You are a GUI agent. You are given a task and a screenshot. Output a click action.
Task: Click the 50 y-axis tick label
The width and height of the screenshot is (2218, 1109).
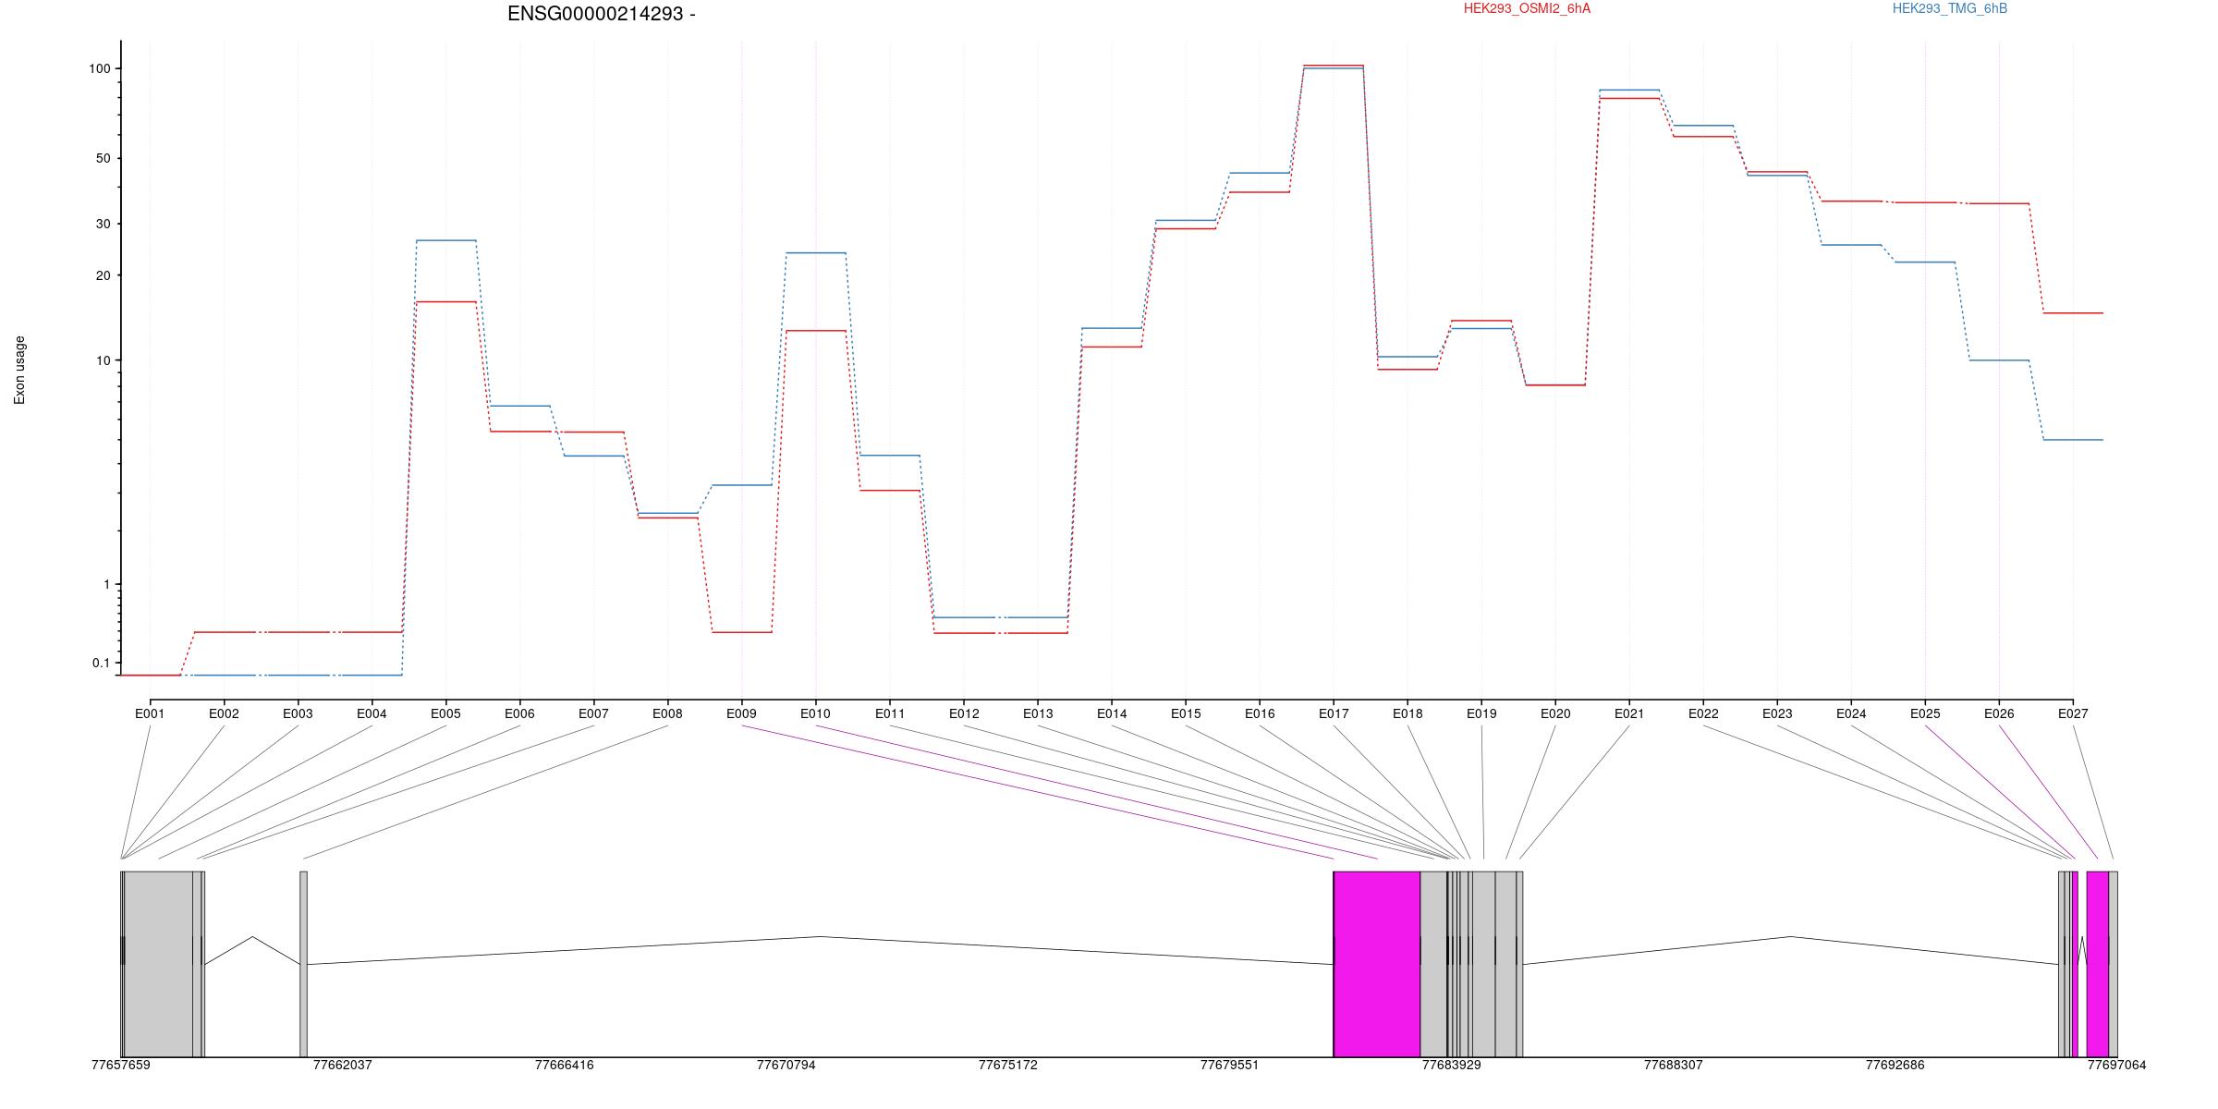[x=103, y=158]
